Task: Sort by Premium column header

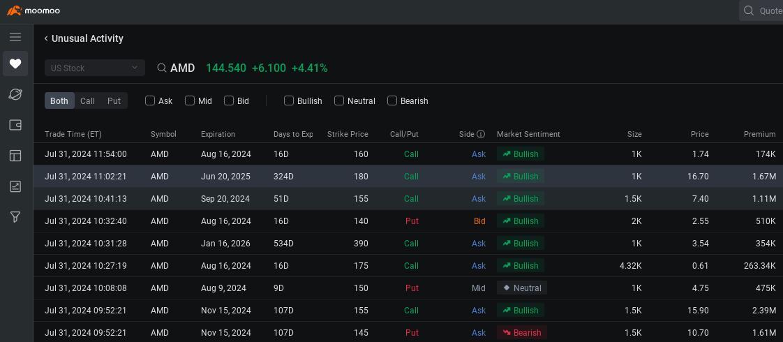Action: pyautogui.click(x=759, y=134)
